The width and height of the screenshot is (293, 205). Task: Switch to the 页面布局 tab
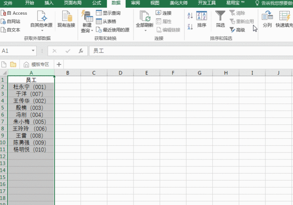click(73, 3)
